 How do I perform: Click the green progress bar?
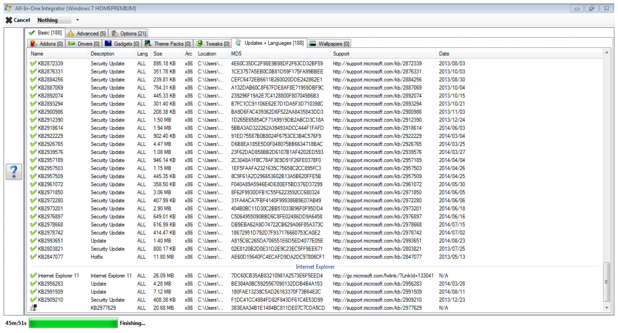point(73,323)
